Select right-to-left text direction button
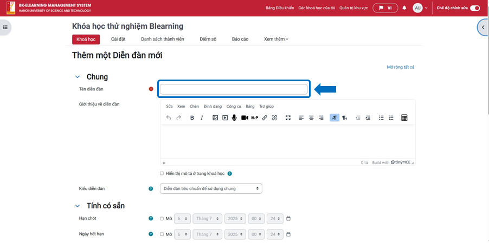Viewport: 489px width, 243px height. (x=344, y=117)
